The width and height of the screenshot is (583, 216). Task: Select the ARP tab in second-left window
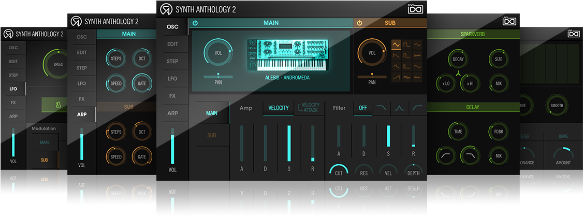[82, 114]
